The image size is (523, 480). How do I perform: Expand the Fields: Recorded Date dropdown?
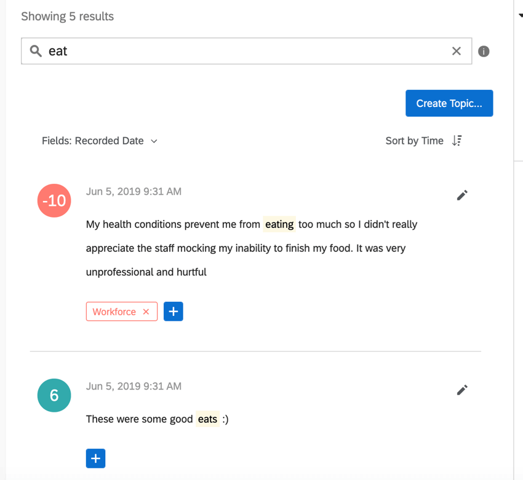tap(100, 141)
